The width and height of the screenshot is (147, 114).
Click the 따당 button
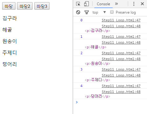coord(9,6)
